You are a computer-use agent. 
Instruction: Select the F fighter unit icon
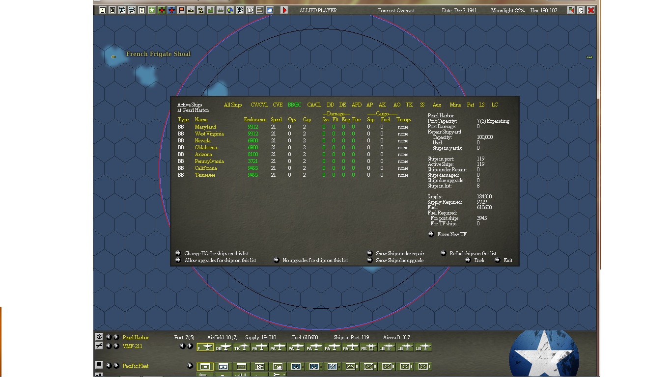click(205, 347)
